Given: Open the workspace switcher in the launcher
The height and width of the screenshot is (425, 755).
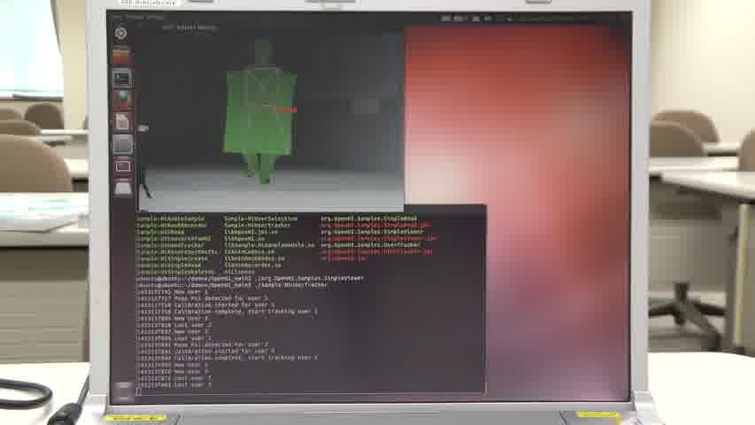Looking at the screenshot, I should [122, 166].
